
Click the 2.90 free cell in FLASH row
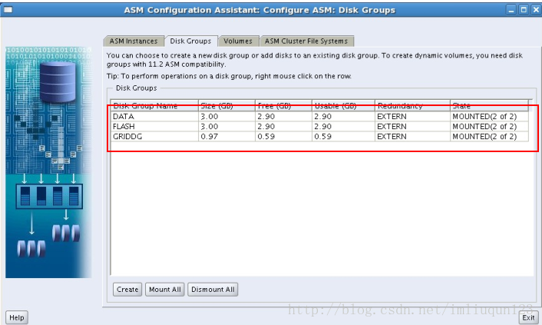(x=284, y=126)
